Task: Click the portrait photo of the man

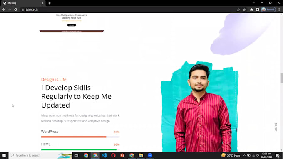Action: (x=200, y=107)
